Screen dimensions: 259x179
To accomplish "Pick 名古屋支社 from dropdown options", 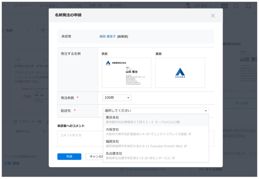I will [155, 156].
